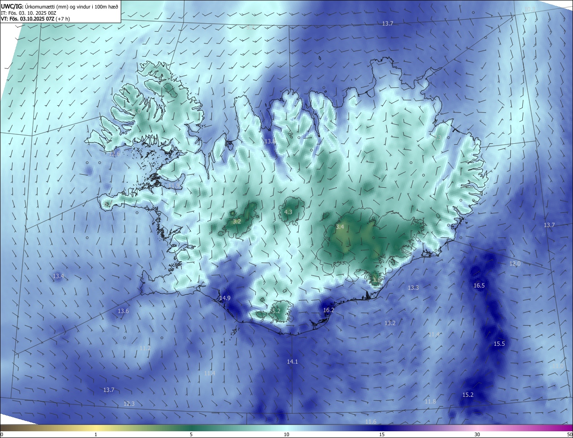Click the 16.5 value on the map
The height and width of the screenshot is (438, 573).
point(479,285)
